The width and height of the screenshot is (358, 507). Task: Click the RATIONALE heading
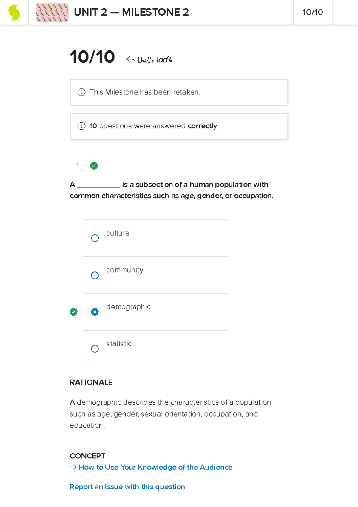91,382
